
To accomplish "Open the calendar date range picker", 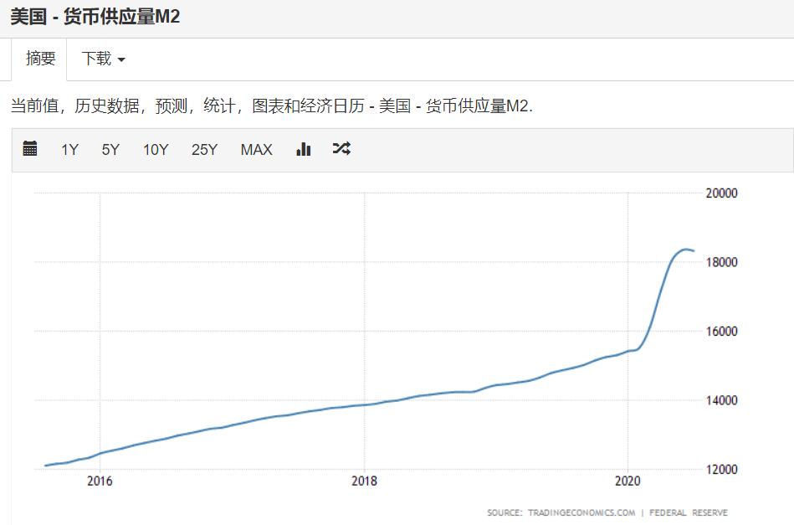I will pyautogui.click(x=29, y=149).
